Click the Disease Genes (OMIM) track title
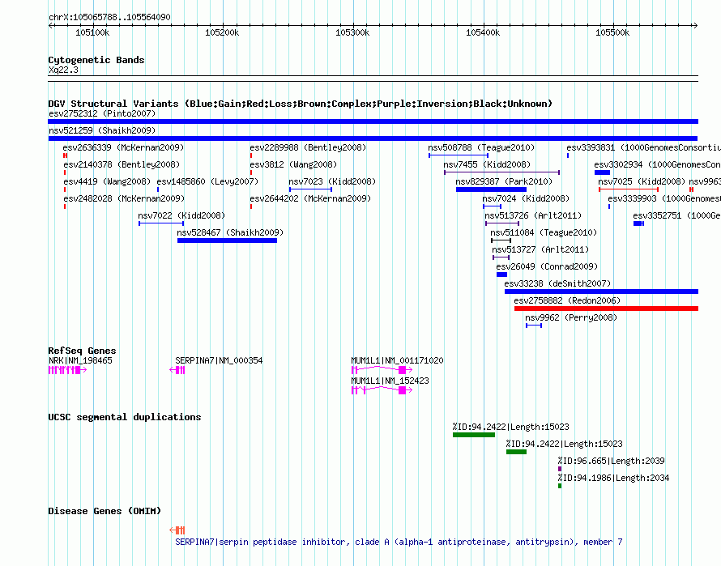Image resolution: width=721 pixels, height=566 pixels. click(x=105, y=511)
